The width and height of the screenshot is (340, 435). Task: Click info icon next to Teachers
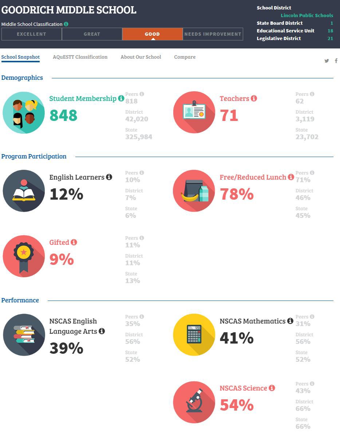click(x=254, y=98)
